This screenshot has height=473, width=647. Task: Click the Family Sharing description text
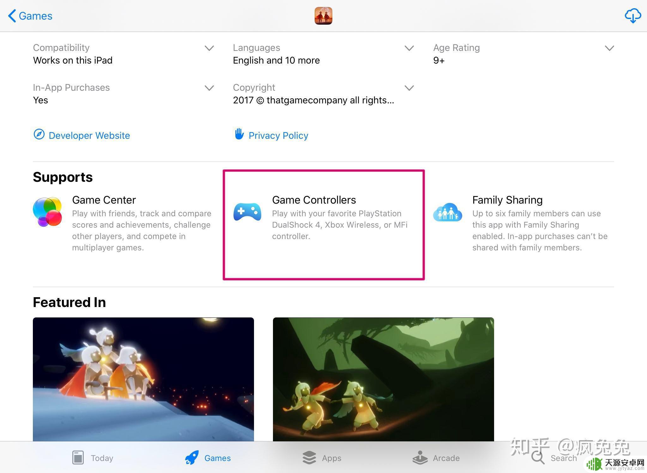click(x=540, y=230)
